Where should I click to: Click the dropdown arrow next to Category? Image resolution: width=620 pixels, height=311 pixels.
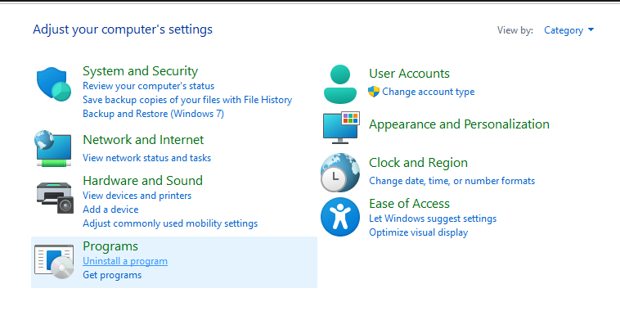click(591, 29)
